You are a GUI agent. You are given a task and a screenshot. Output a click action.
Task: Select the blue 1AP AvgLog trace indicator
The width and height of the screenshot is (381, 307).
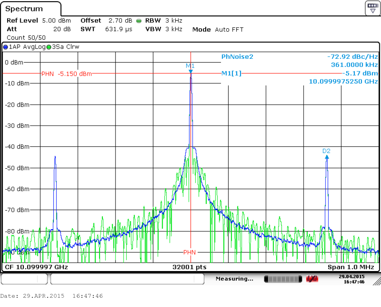[x=24, y=47]
